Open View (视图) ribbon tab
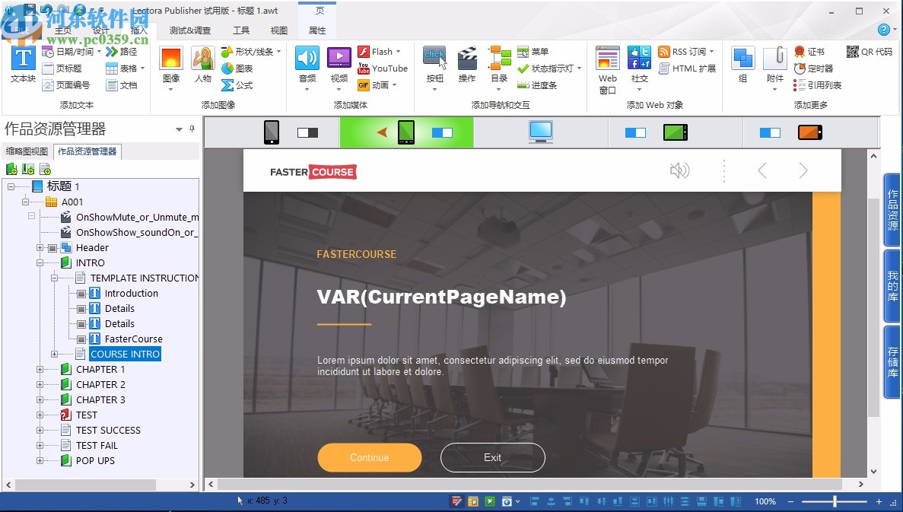Image resolution: width=903 pixels, height=512 pixels. pos(278,30)
